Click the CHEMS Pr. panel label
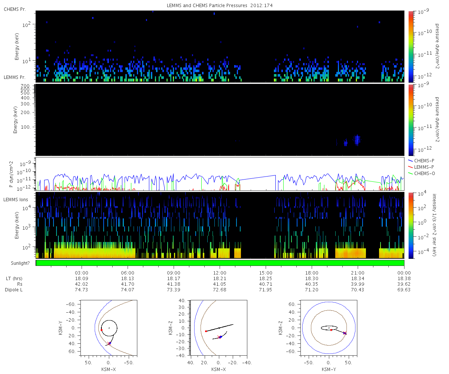Image resolution: width=449 pixels, height=374 pixels. pos(15,9)
